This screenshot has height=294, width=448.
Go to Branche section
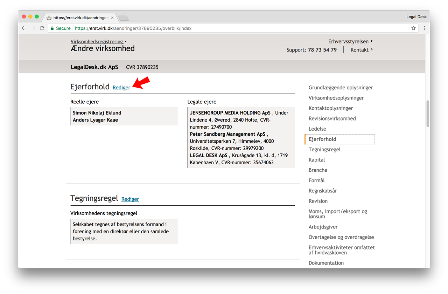tap(318, 170)
